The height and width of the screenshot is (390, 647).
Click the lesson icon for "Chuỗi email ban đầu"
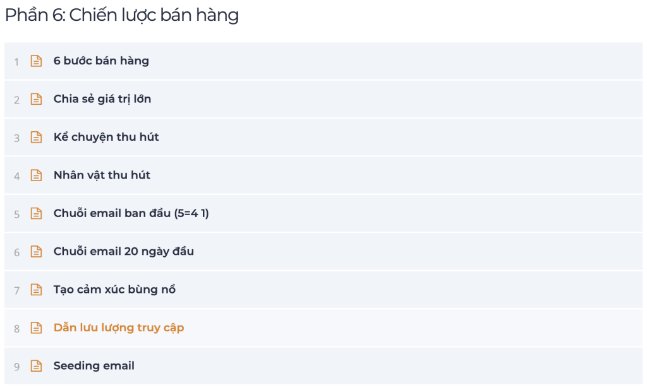click(x=37, y=213)
